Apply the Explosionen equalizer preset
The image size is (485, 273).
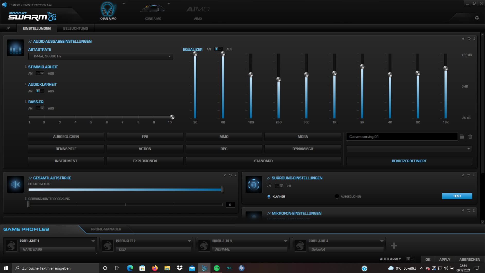pyautogui.click(x=145, y=161)
